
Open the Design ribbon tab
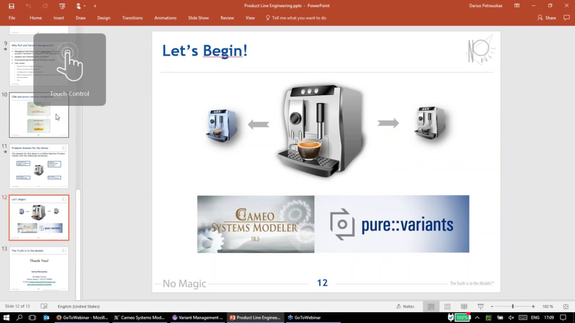pyautogui.click(x=104, y=18)
